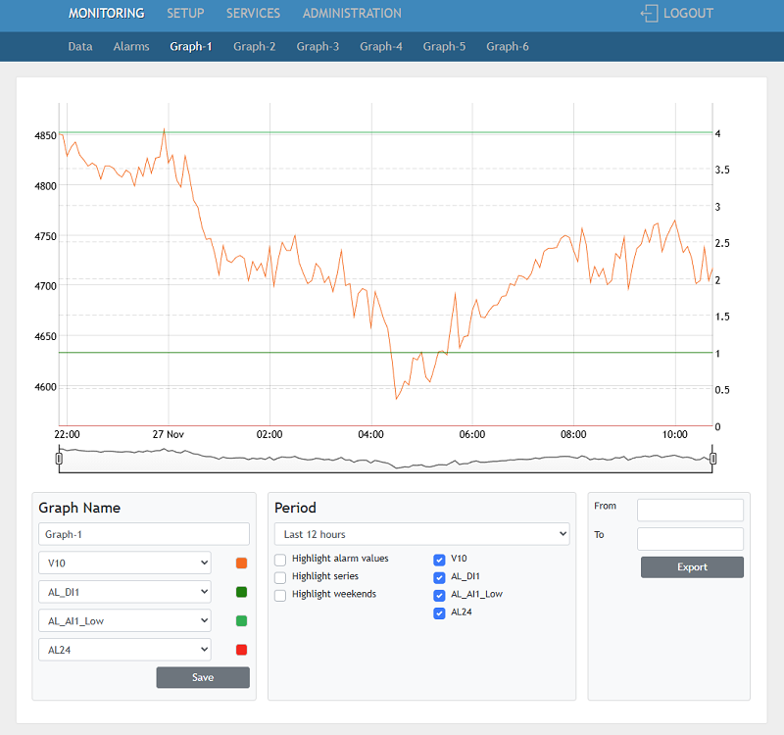Click the logout icon in header

tap(649, 14)
